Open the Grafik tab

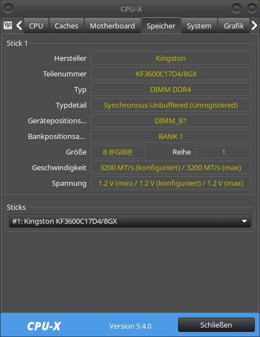pyautogui.click(x=234, y=26)
